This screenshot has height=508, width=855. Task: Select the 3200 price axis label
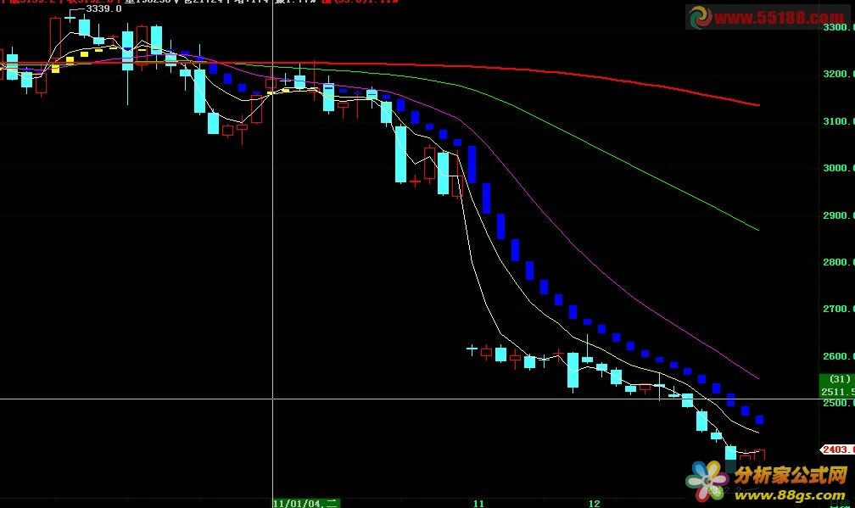tap(839, 74)
